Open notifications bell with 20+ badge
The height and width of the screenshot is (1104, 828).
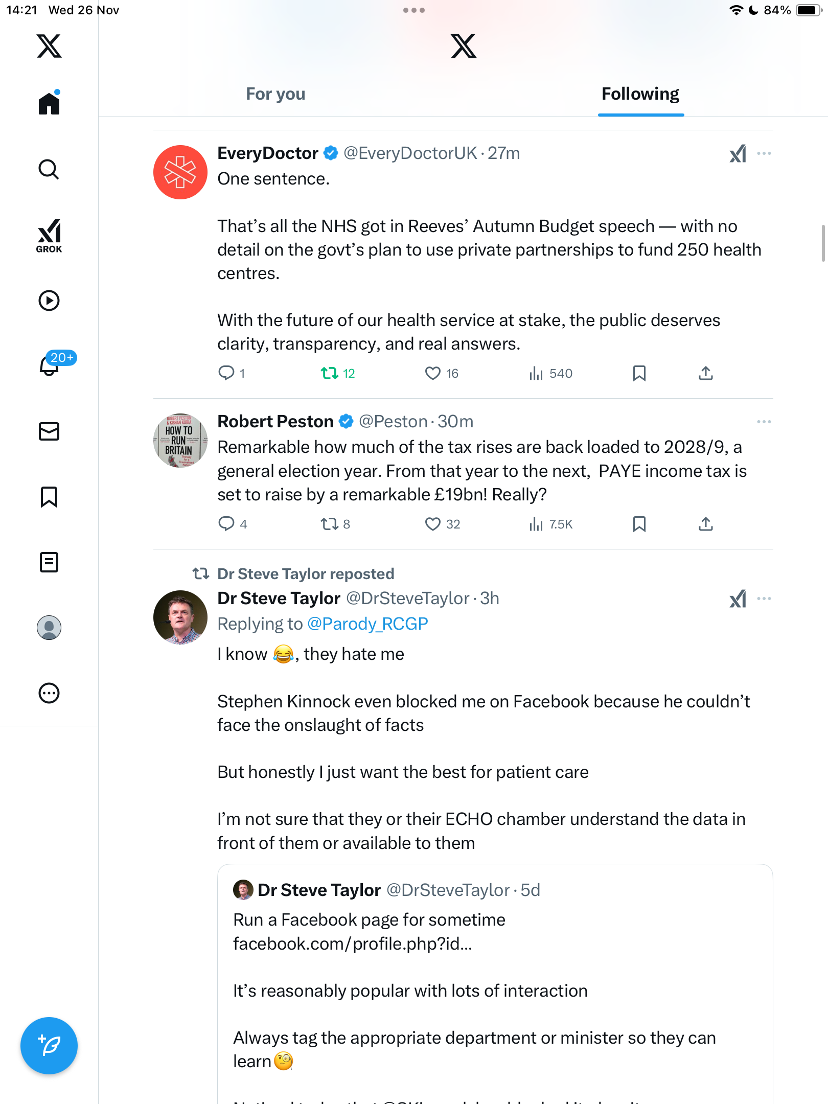pyautogui.click(x=50, y=365)
